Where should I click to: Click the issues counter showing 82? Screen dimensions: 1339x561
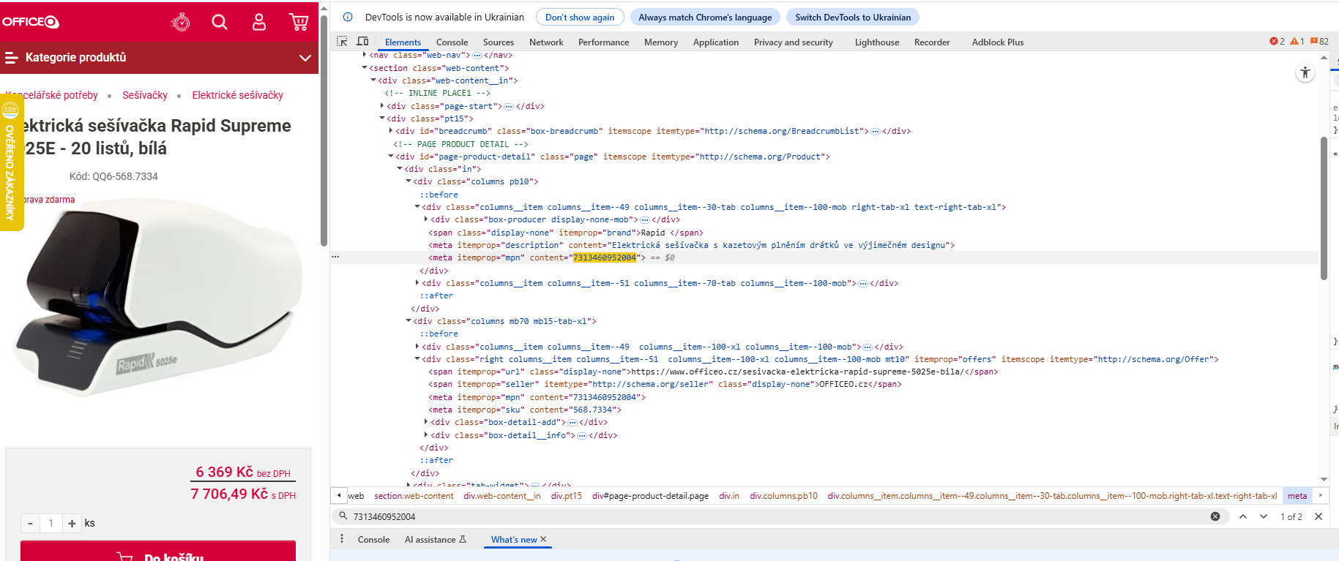click(1319, 42)
